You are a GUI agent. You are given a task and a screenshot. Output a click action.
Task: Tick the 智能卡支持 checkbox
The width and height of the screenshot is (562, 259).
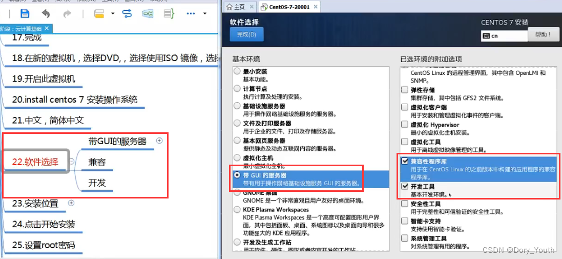[405, 221]
